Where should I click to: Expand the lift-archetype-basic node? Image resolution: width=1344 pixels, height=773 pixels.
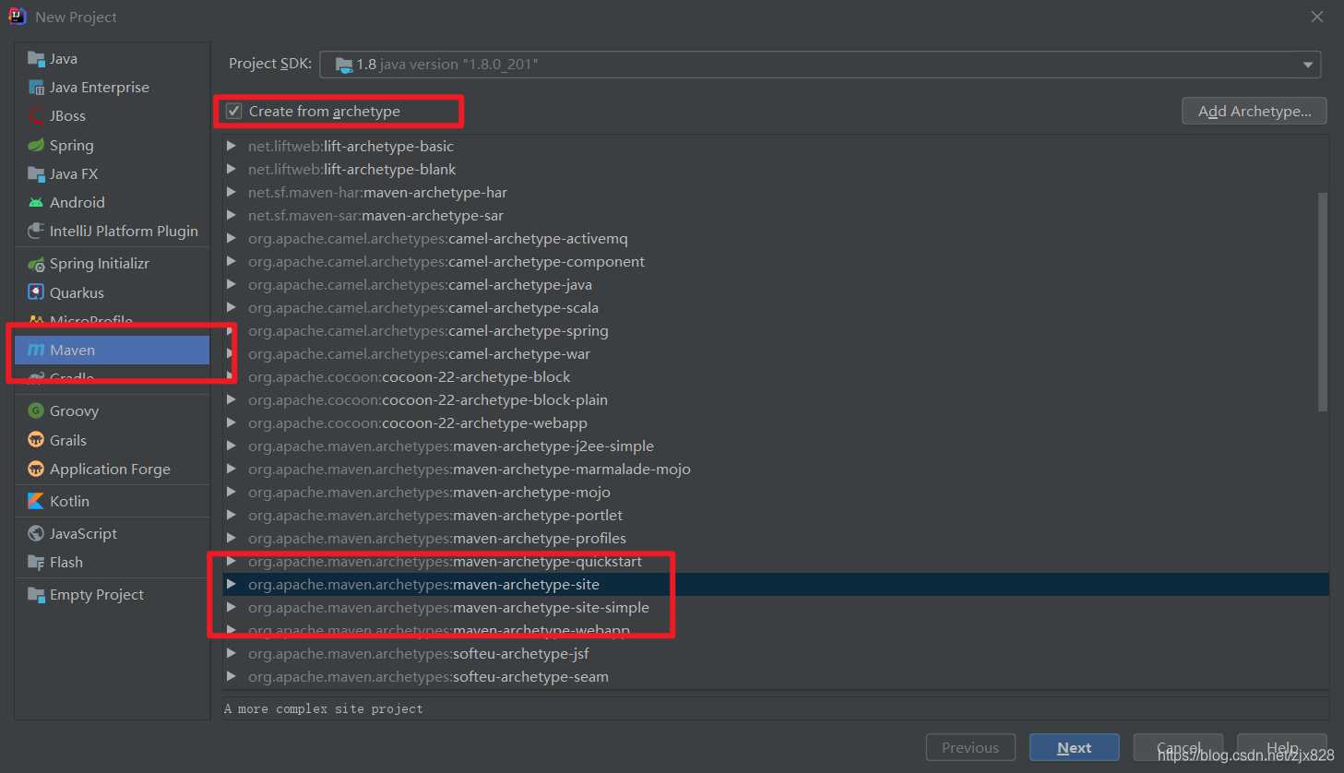(x=232, y=146)
